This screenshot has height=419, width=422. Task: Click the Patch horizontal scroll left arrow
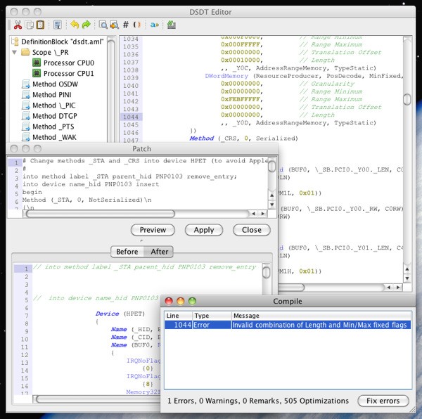pos(253,214)
